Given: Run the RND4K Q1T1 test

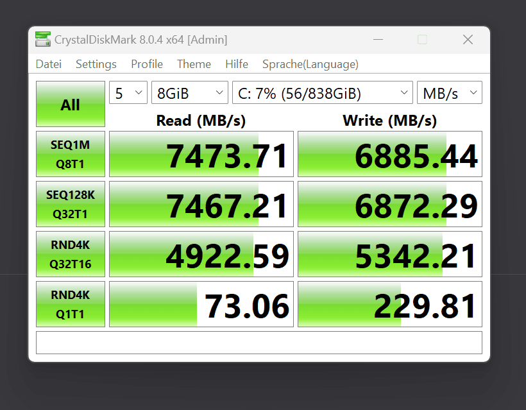Looking at the screenshot, I should tap(71, 304).
